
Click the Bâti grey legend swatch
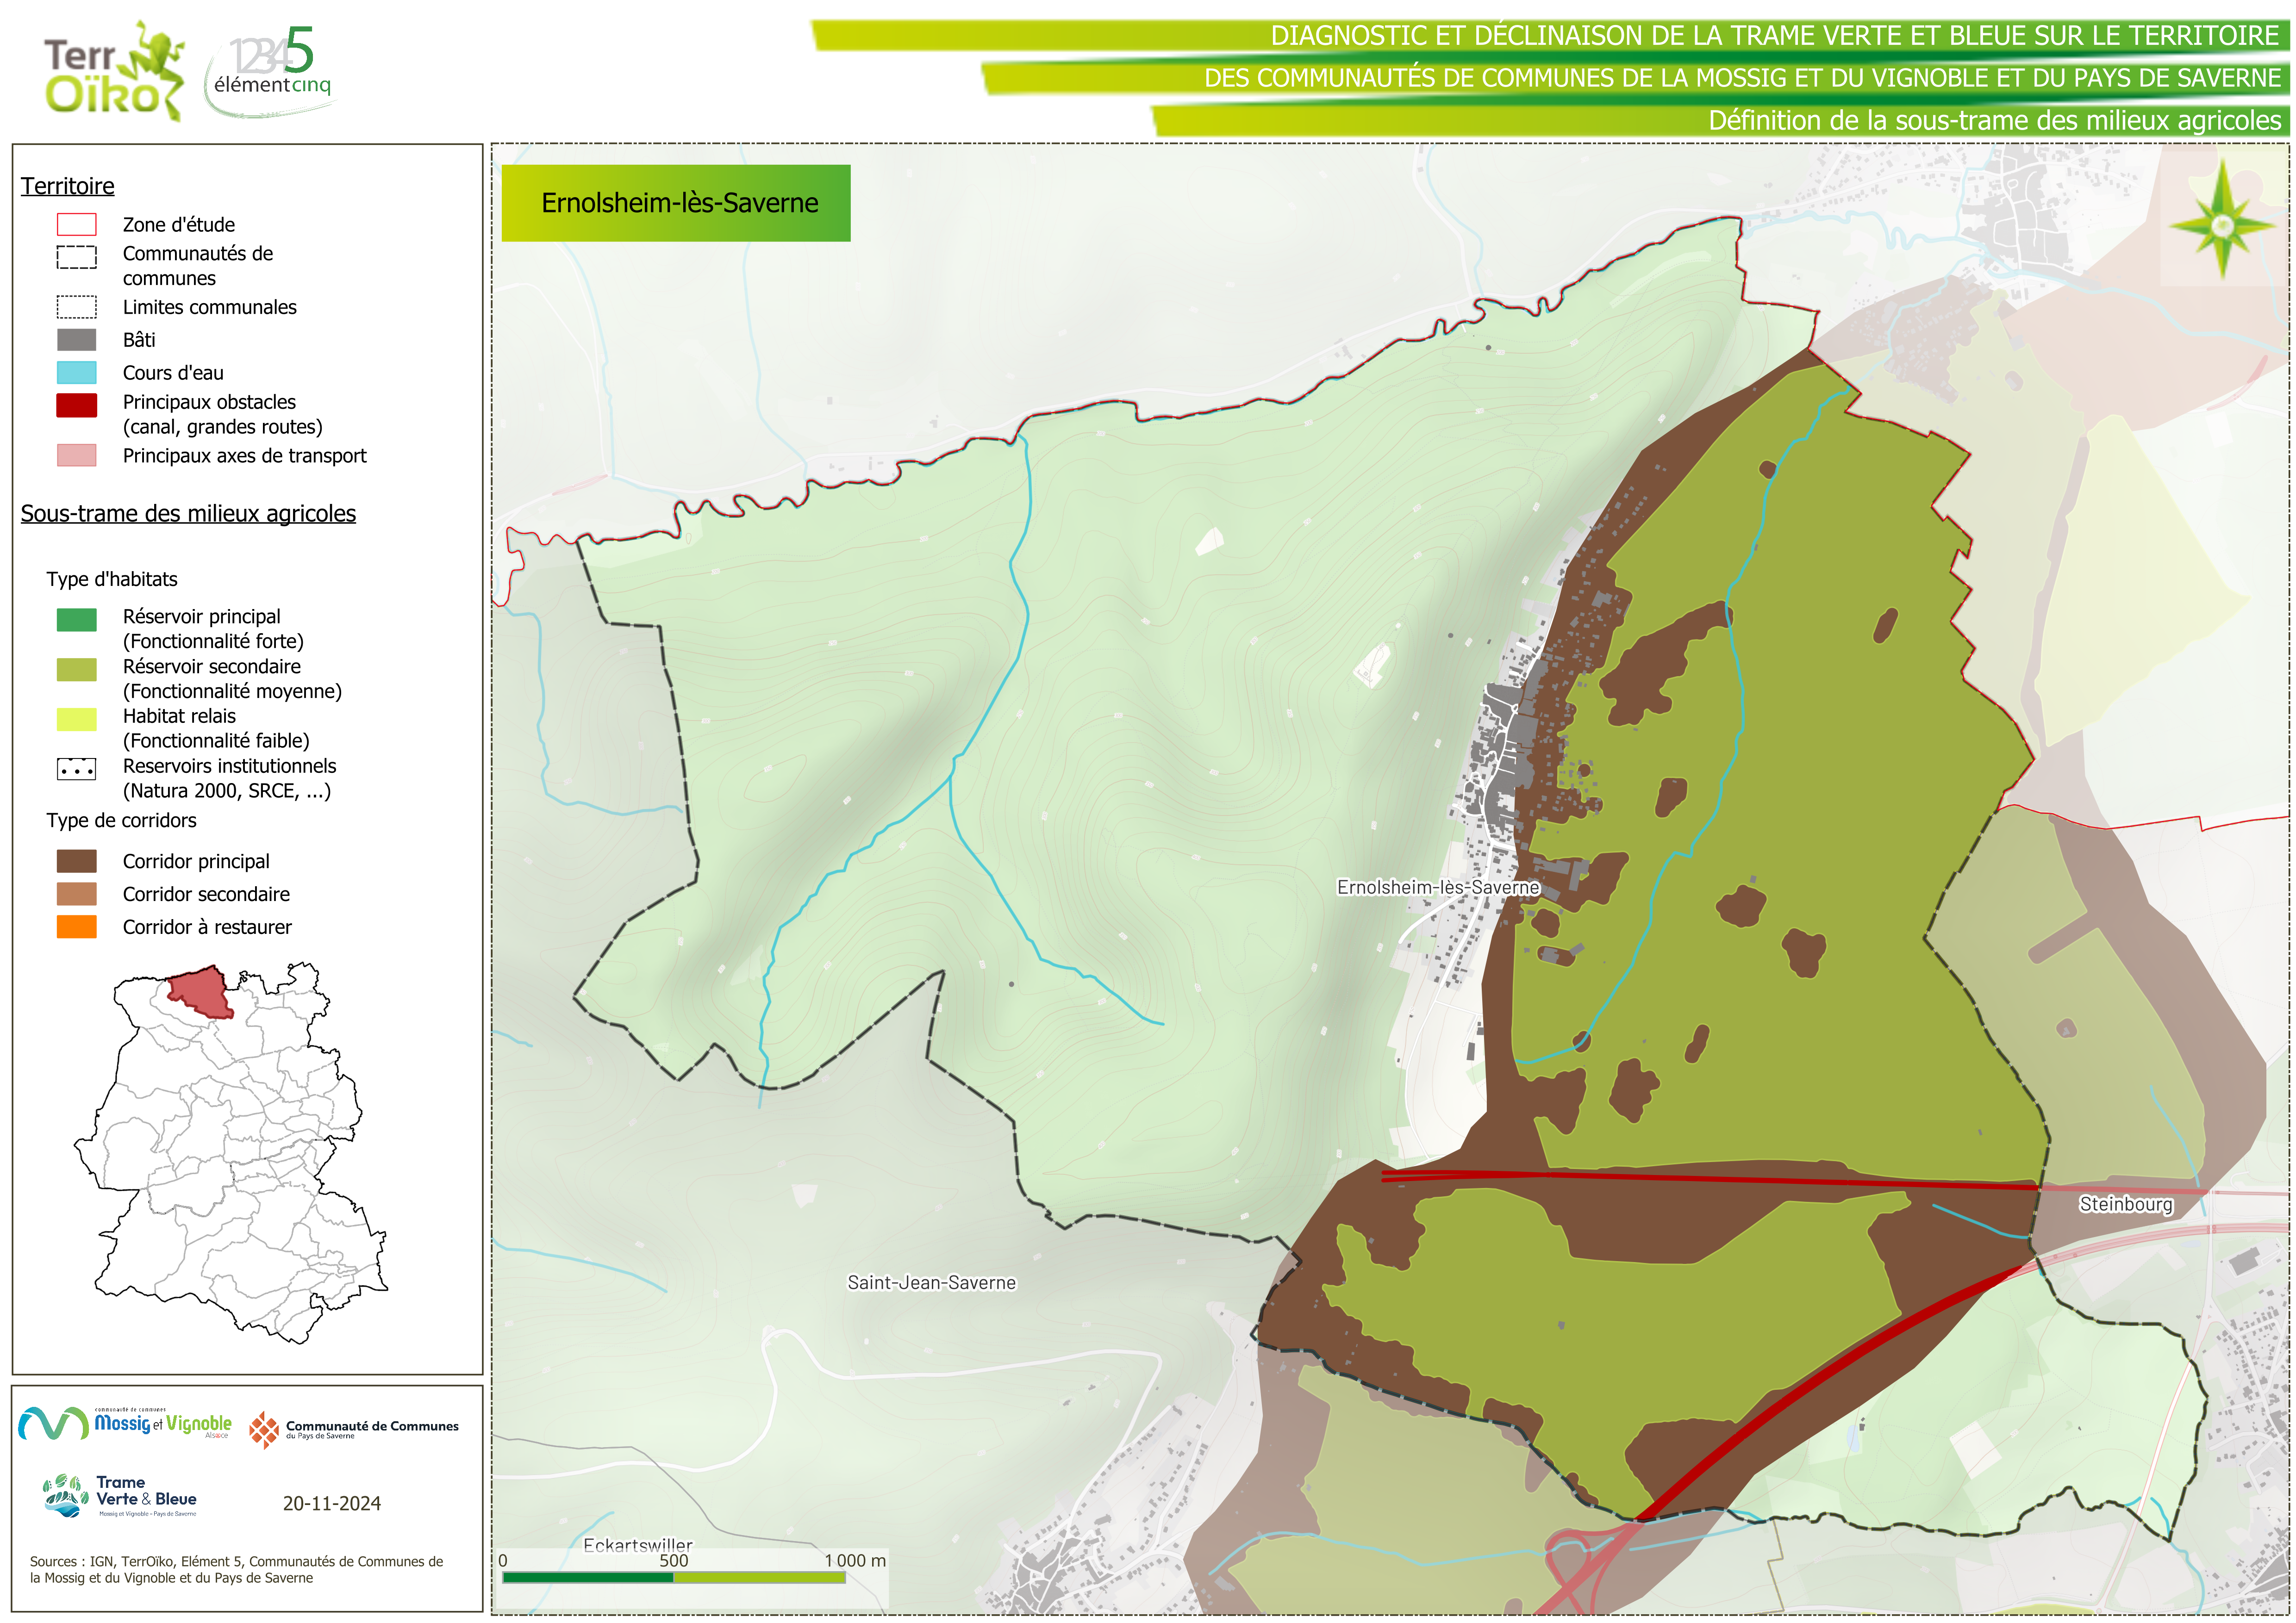[77, 340]
